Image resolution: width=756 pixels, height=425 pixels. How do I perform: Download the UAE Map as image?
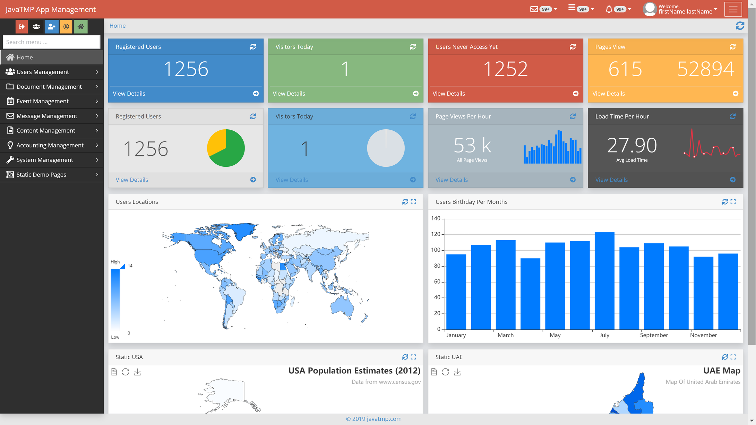(457, 372)
